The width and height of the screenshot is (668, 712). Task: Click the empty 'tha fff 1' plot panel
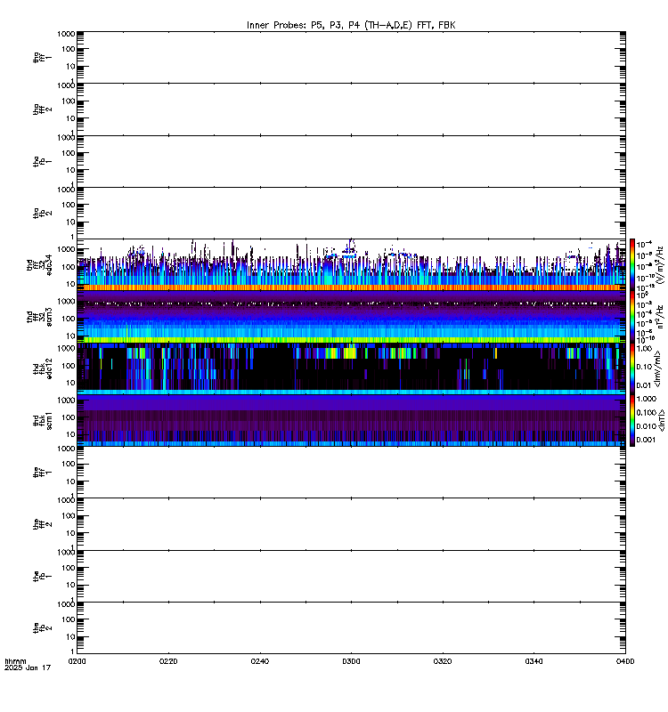click(351, 57)
